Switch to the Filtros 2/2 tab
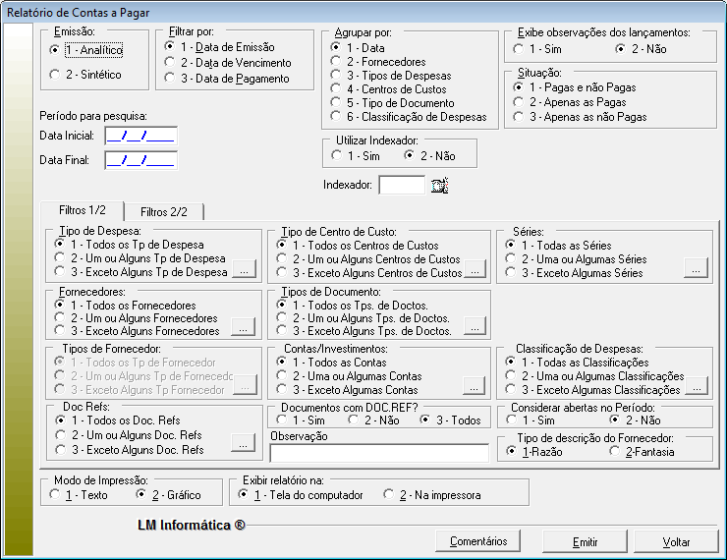727x560 pixels. click(163, 211)
